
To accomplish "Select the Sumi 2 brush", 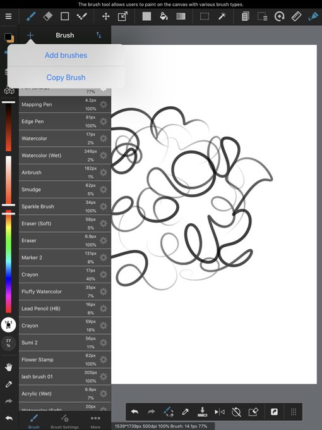I will click(65, 343).
